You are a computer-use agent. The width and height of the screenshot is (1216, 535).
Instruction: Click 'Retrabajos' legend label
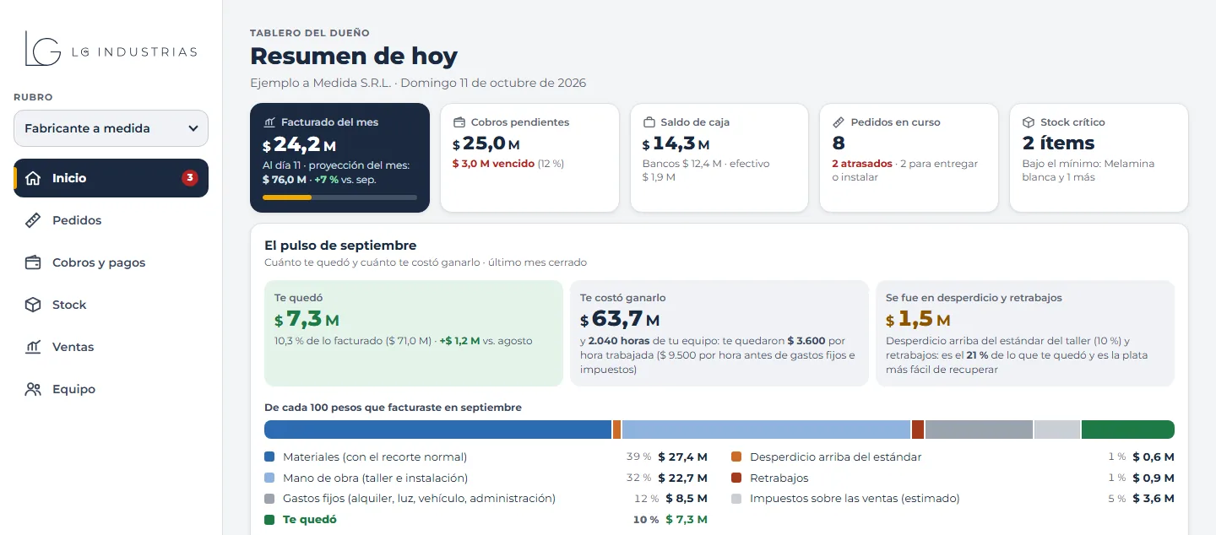(x=779, y=478)
